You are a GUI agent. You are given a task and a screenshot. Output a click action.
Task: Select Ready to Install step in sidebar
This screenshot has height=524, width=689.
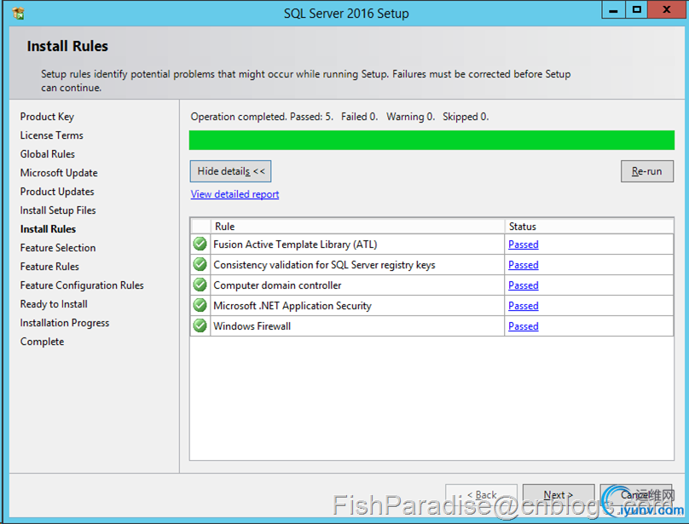coord(54,304)
